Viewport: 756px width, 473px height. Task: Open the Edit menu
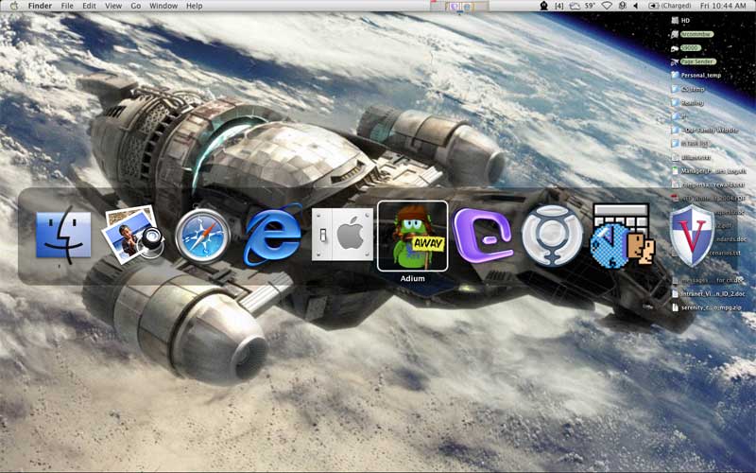coord(89,6)
